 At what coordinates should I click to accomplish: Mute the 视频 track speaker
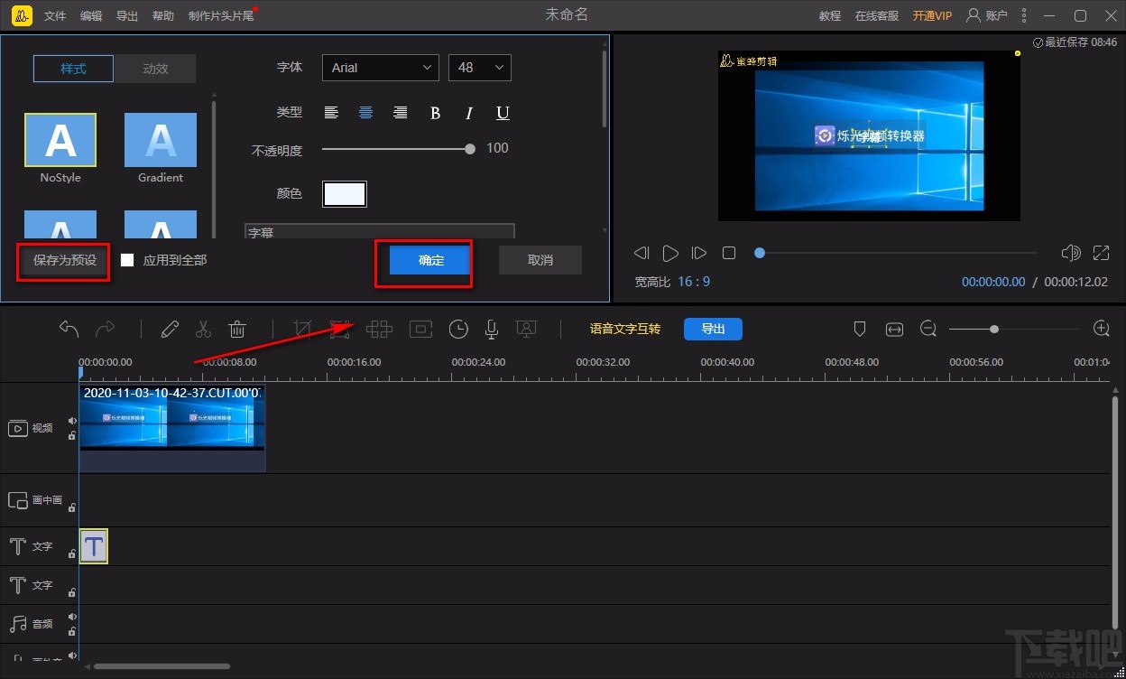72,421
